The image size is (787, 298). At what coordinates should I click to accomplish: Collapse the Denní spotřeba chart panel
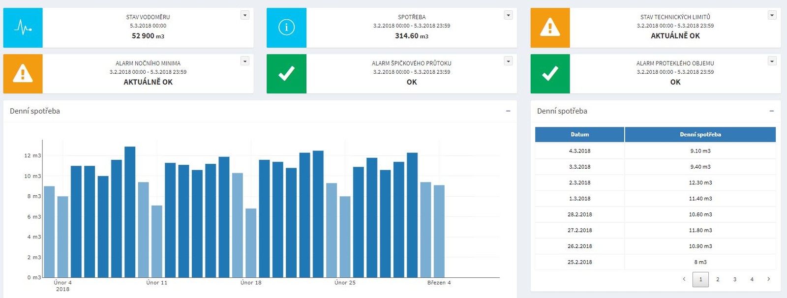click(x=508, y=111)
